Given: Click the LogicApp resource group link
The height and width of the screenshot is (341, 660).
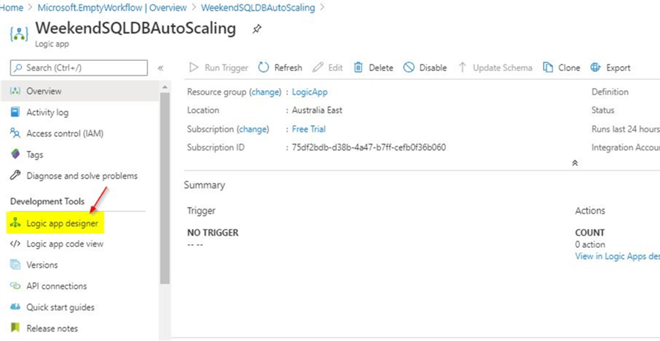Looking at the screenshot, I should tap(309, 92).
